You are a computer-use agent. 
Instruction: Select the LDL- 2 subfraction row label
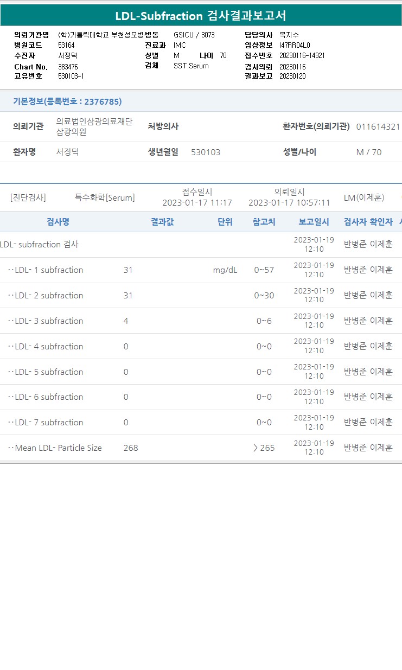(46, 296)
